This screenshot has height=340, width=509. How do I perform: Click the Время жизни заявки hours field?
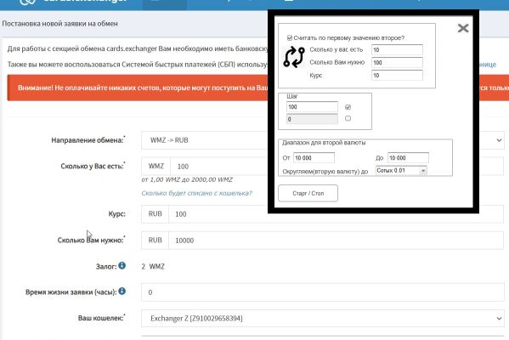322,292
